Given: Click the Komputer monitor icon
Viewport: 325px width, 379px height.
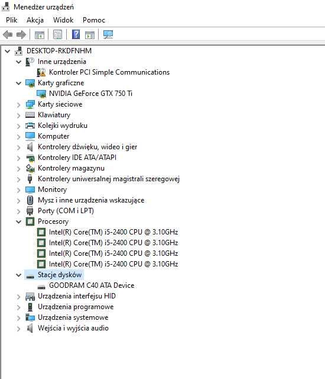Looking at the screenshot, I should 30,136.
